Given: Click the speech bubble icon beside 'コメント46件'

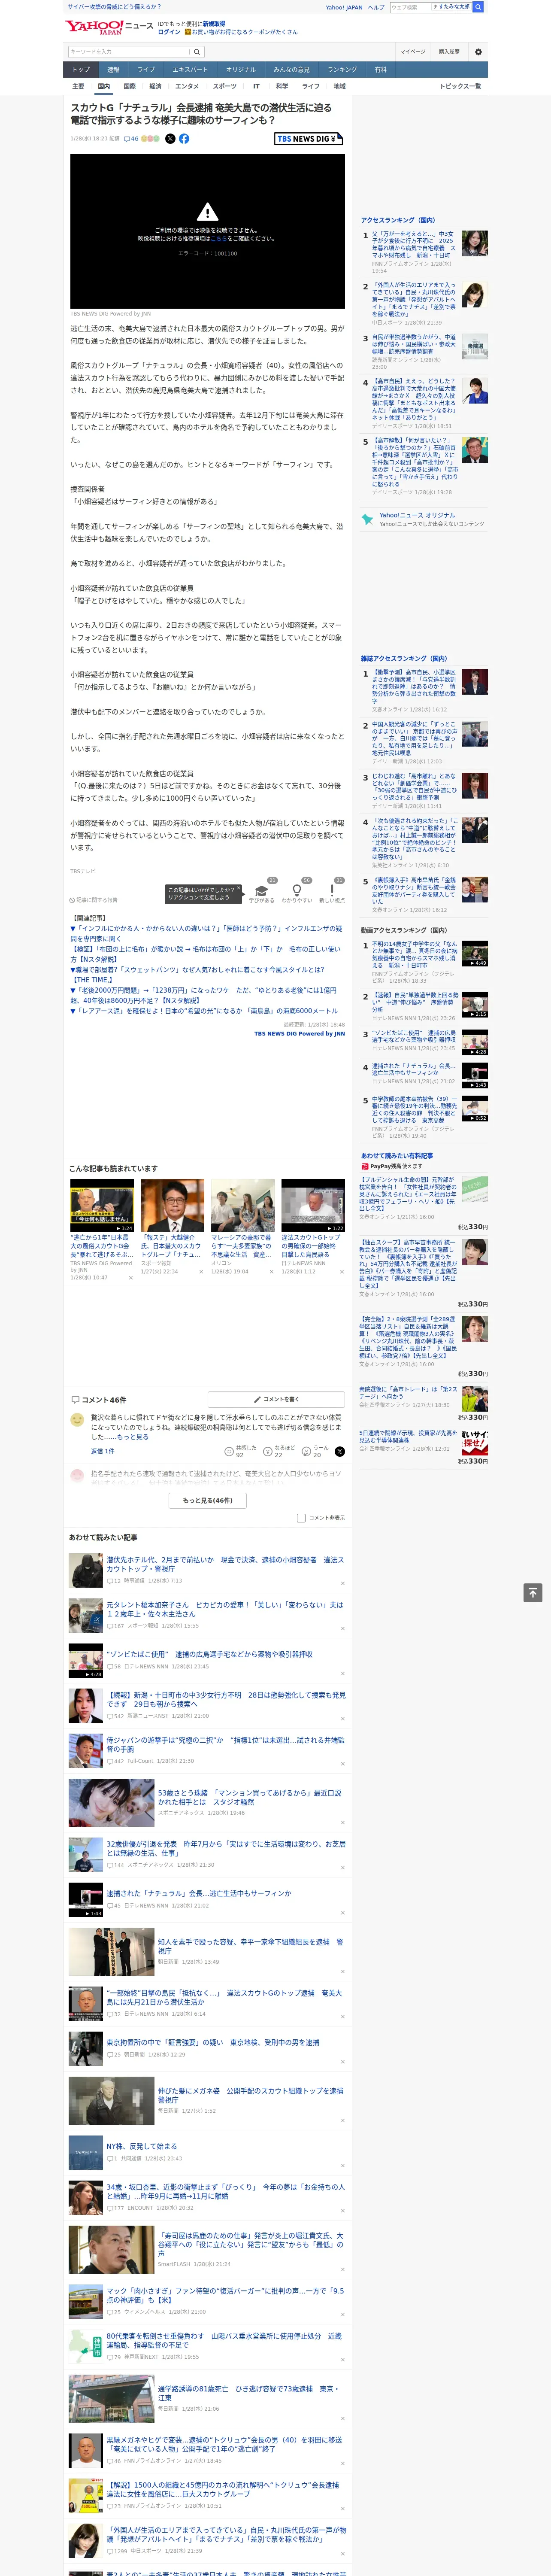Looking at the screenshot, I should point(75,1400).
